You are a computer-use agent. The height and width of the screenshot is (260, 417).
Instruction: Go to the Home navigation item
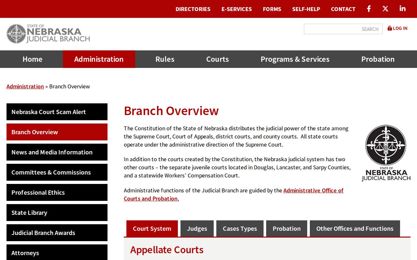point(32,59)
